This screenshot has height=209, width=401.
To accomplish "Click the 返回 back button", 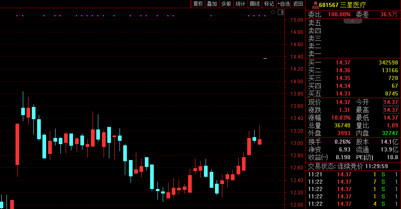I will 298,4.
